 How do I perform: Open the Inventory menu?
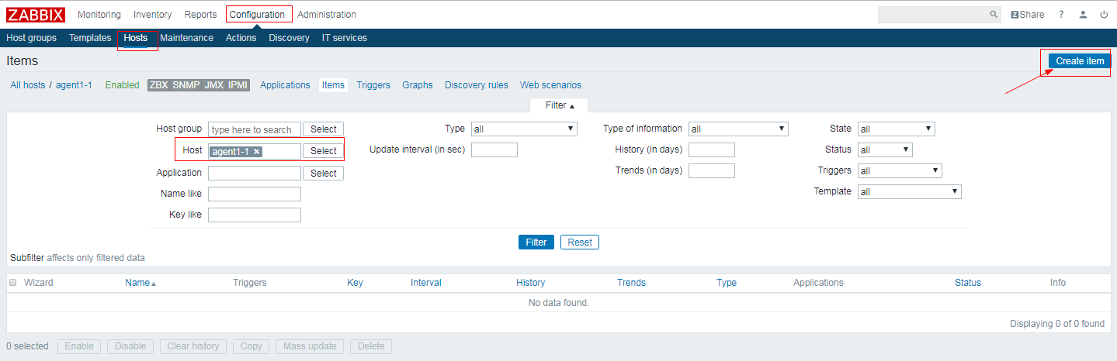[153, 15]
